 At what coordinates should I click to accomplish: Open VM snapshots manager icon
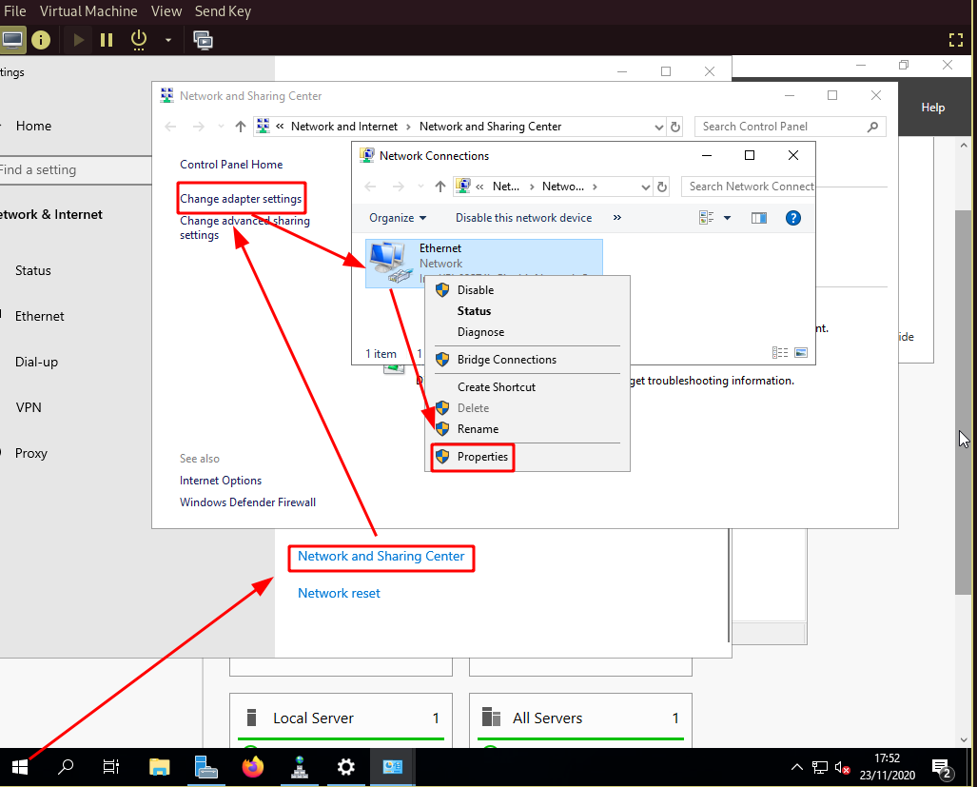(204, 41)
